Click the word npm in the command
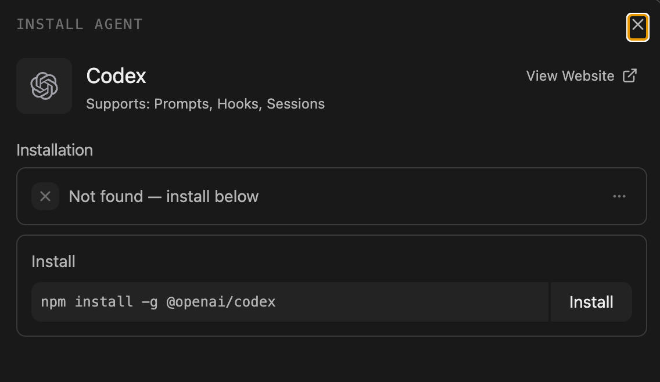This screenshot has height=382, width=660. point(53,302)
